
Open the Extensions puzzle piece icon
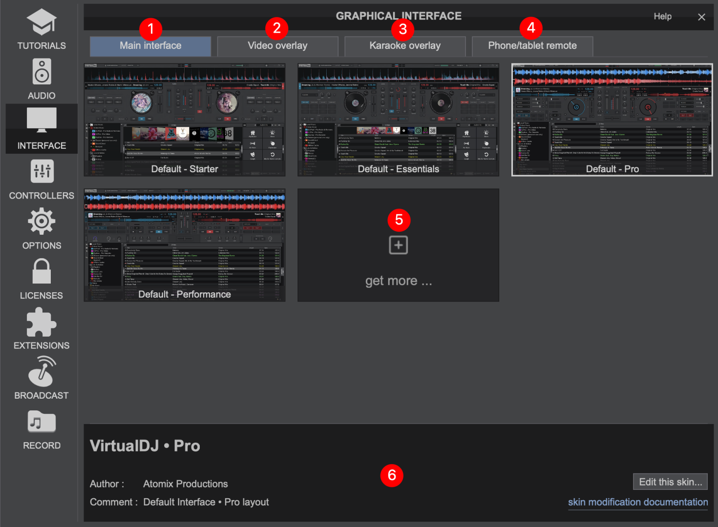coord(42,322)
